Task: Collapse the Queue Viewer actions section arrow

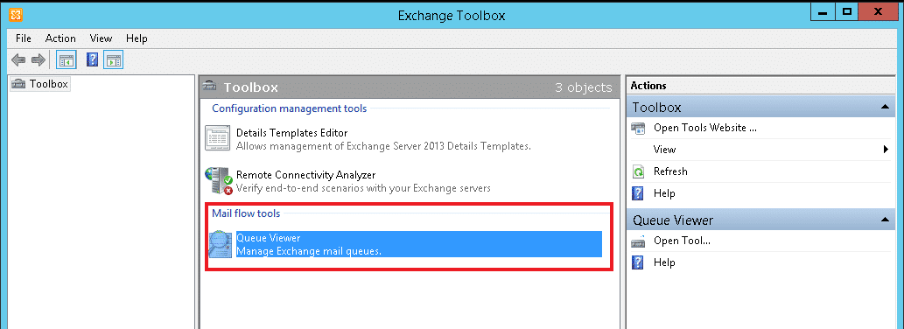Action: 885,220
